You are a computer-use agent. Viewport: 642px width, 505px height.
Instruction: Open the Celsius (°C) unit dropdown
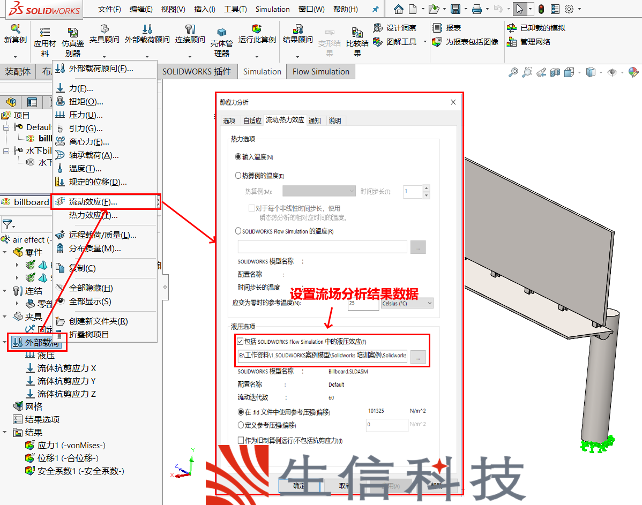pos(407,303)
